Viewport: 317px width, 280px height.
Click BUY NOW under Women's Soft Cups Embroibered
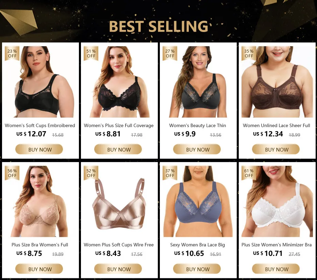(x=39, y=149)
